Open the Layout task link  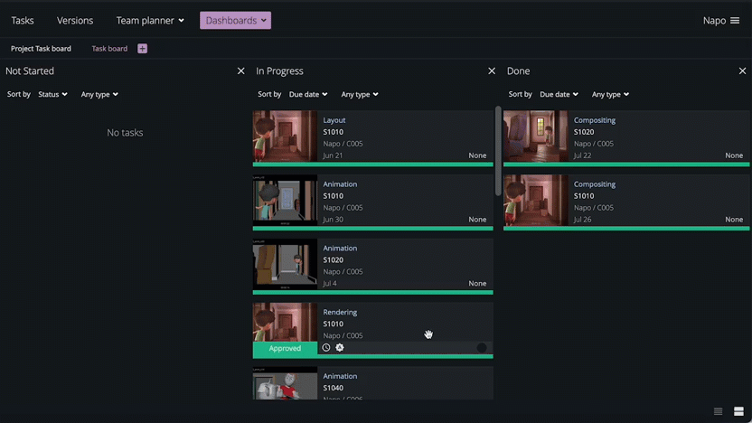click(x=334, y=120)
